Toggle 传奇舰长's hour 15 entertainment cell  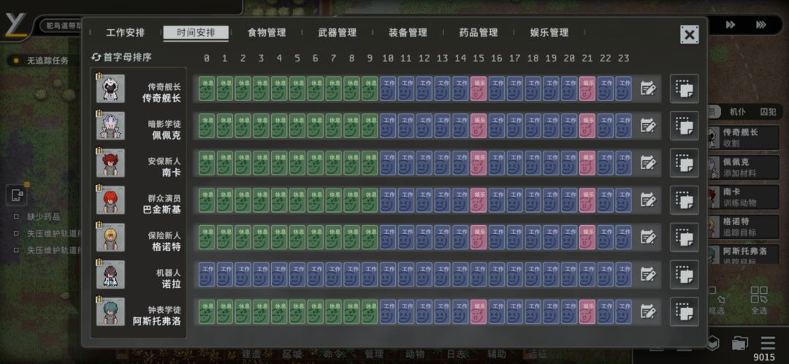479,88
